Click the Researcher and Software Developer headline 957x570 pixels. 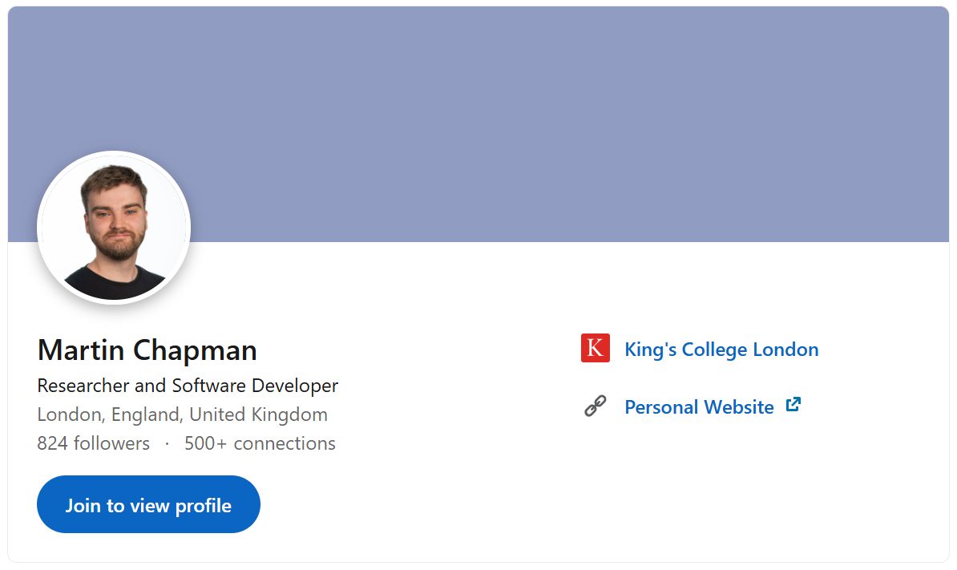[188, 386]
